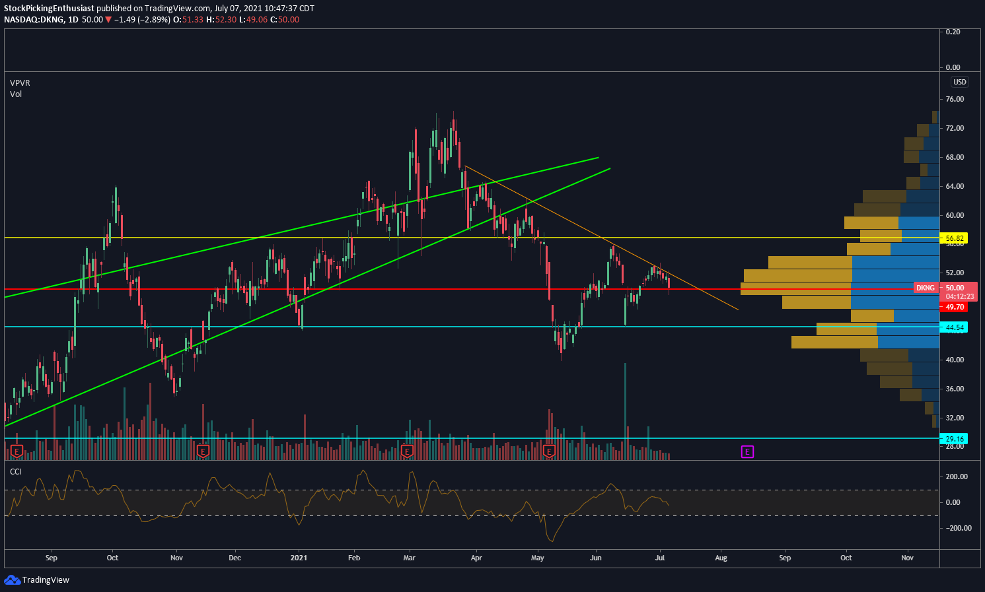Select the CCI indicator label
Screen dimensions: 985x592
pyautogui.click(x=15, y=471)
